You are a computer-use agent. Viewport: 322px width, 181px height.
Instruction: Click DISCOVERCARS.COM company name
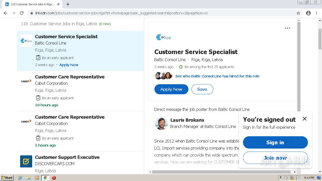pyautogui.click(x=55, y=164)
